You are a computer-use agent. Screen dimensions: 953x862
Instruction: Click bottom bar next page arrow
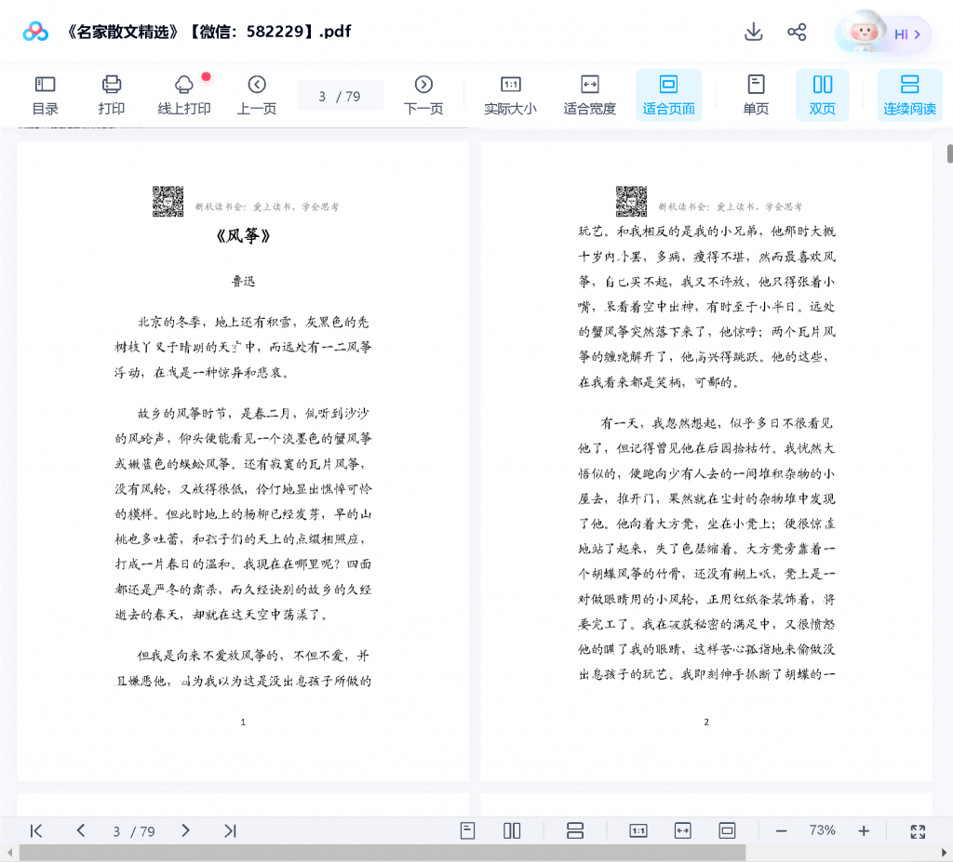tap(185, 831)
